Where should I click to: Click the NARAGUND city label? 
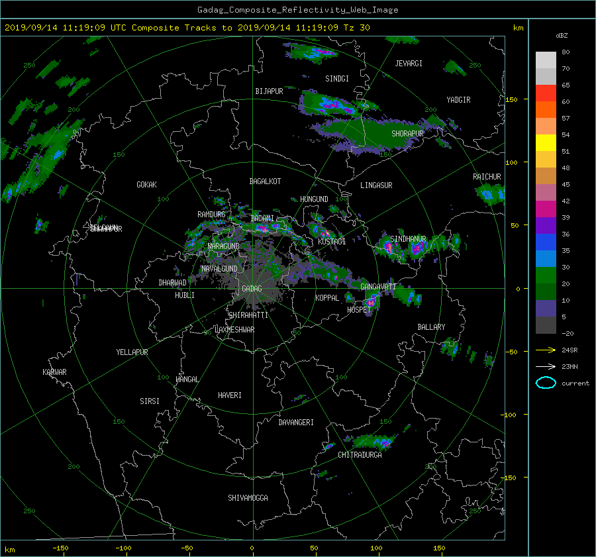224,246
